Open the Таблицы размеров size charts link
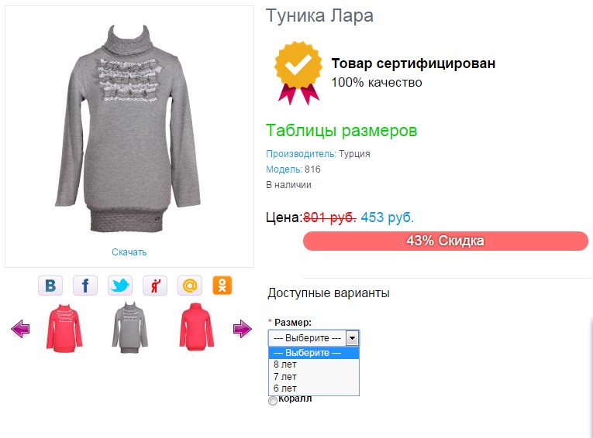The height and width of the screenshot is (438, 593). tap(342, 130)
